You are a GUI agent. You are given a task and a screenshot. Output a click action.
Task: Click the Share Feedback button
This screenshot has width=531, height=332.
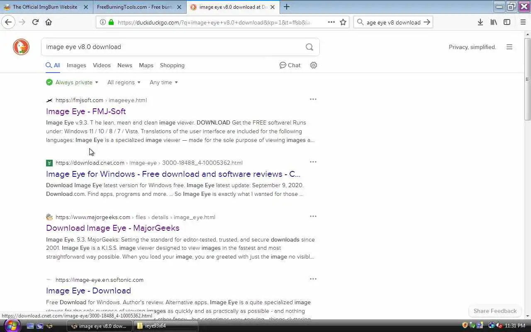tap(495, 311)
